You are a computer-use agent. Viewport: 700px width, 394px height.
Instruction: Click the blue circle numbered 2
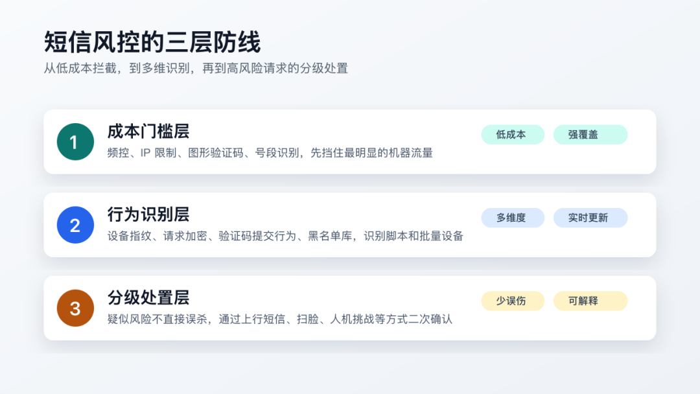75,225
